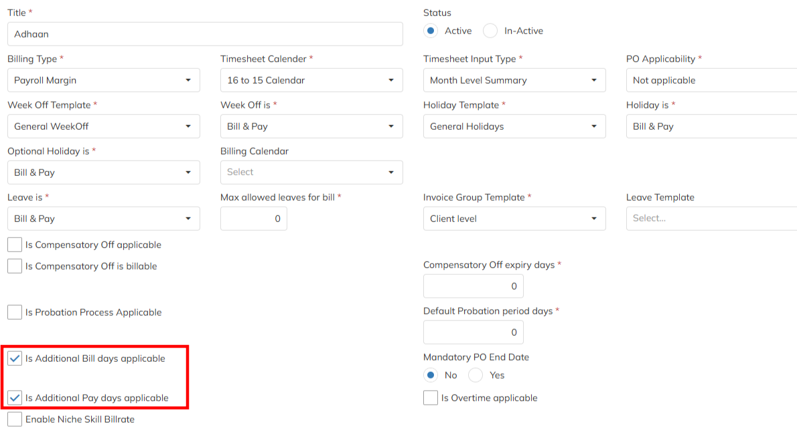
Task: Select the Active status radio button
Action: 431,31
